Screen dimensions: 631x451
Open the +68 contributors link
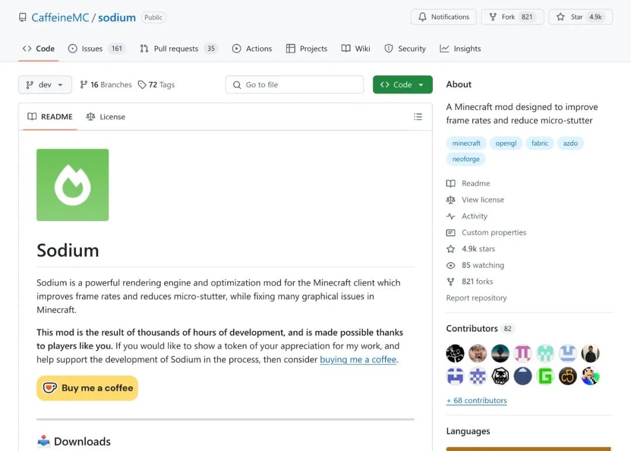pyautogui.click(x=477, y=401)
